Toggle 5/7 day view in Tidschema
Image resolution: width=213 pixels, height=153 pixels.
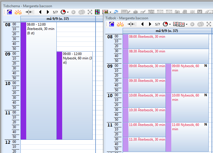pos(55,12)
